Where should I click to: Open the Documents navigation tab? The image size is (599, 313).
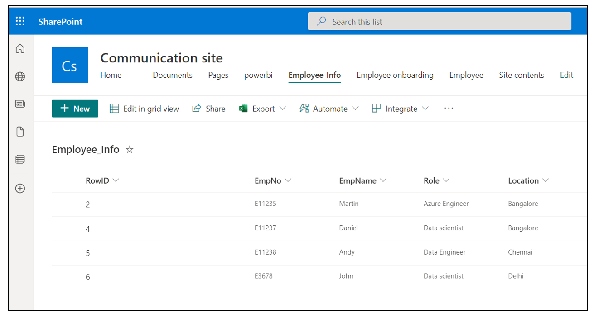coord(173,75)
